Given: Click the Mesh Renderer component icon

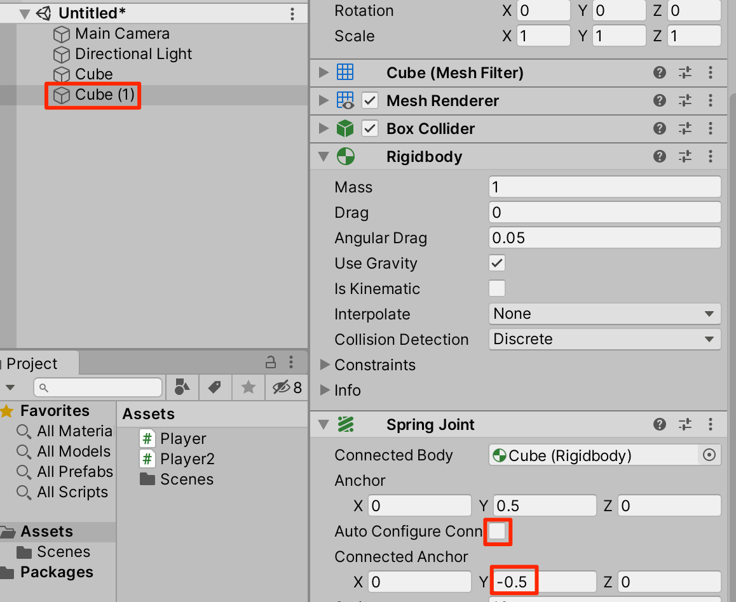Looking at the screenshot, I should tap(345, 101).
